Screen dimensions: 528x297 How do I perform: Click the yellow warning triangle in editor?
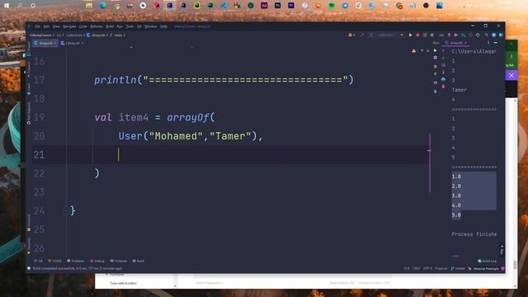pyautogui.click(x=414, y=51)
